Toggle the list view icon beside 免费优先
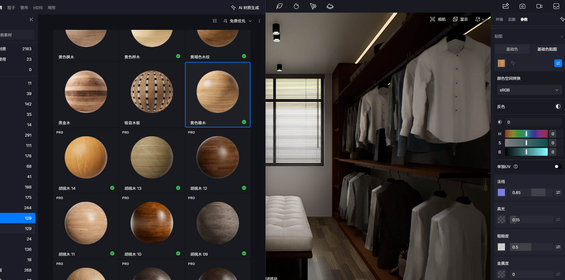Viewport: 565px width, 280px height. (215, 21)
